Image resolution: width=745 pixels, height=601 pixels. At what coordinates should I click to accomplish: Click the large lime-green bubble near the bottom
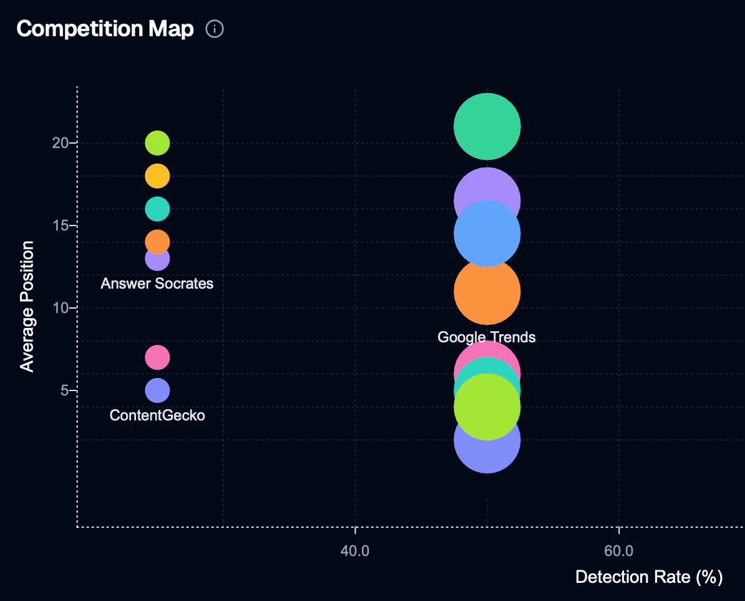pyautogui.click(x=487, y=406)
